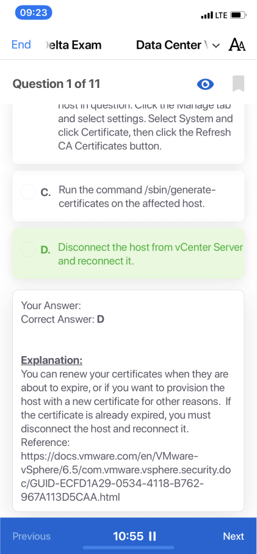This screenshot has width=257, height=554.
Task: Go to the Next question
Action: 233,536
